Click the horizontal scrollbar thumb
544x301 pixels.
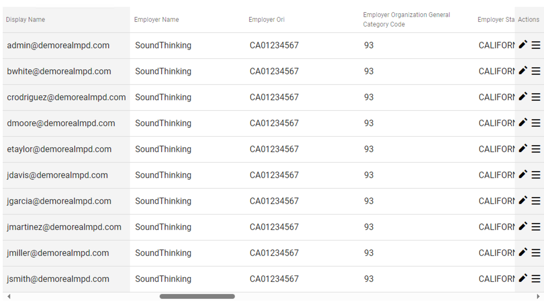(x=197, y=296)
